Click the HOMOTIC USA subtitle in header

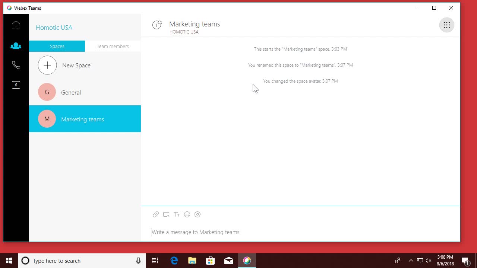[184, 32]
